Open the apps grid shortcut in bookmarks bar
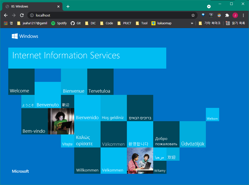The image size is (249, 185). point(8,23)
